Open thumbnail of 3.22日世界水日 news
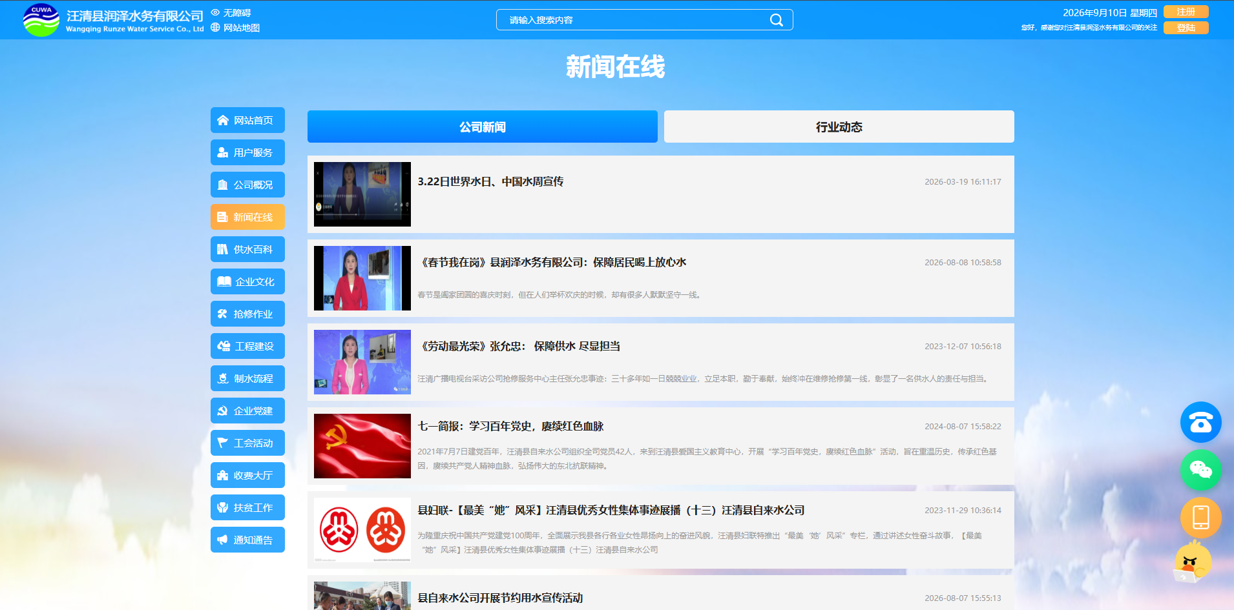Screen dimensions: 1234x610 click(362, 194)
